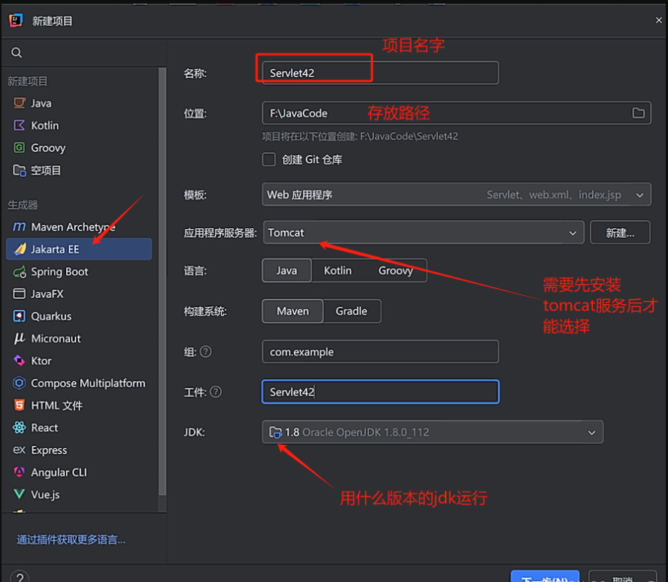Open the help question mark for 组

coord(206,351)
